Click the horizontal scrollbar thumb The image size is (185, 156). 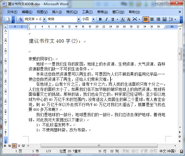coord(99,146)
